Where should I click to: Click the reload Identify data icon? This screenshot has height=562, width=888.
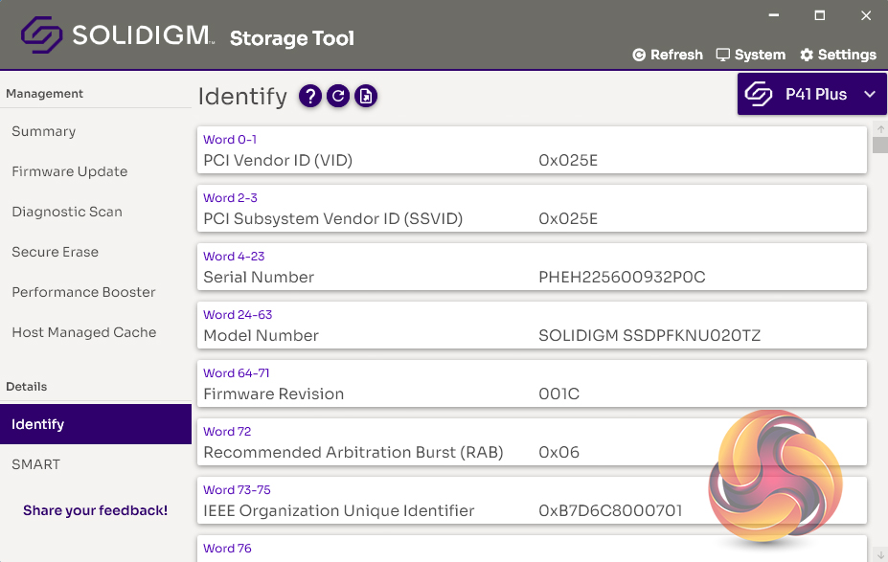tap(337, 96)
